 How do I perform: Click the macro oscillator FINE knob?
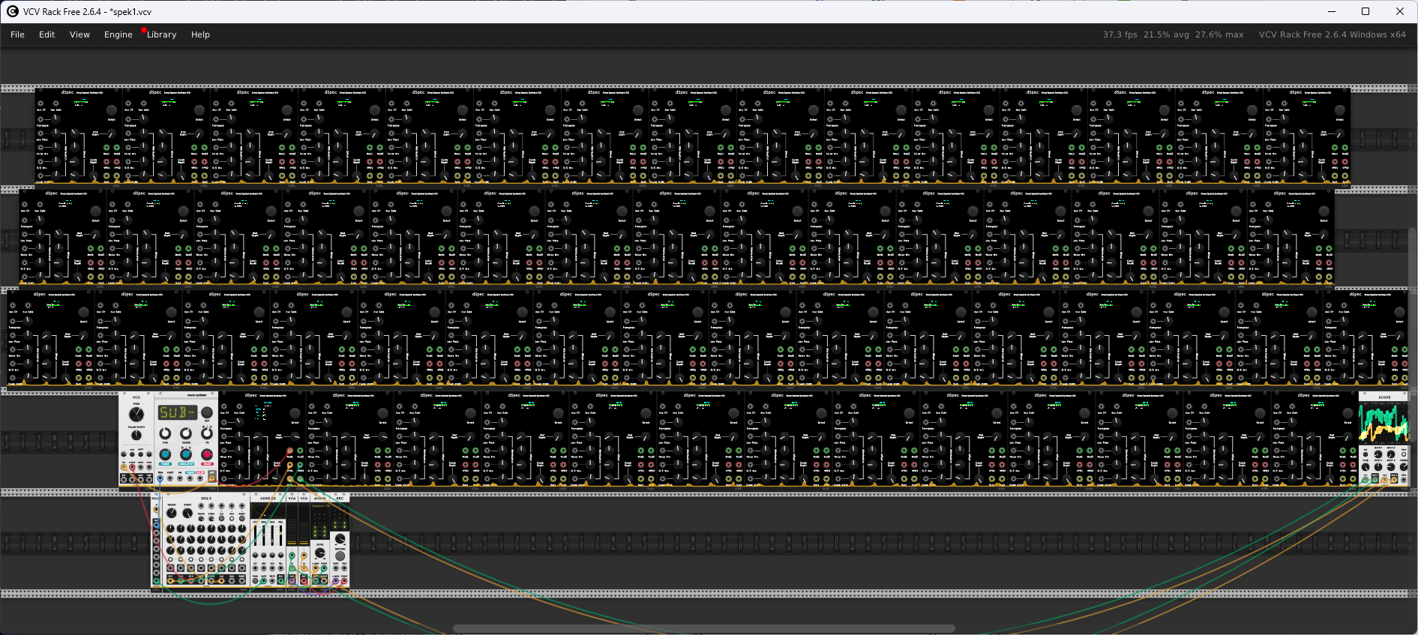(x=165, y=433)
